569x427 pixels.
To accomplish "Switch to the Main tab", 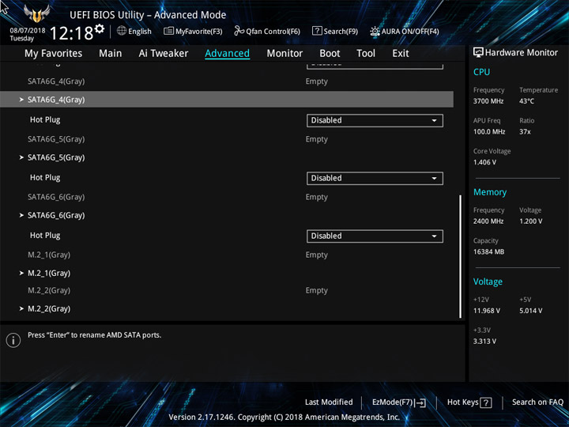I will click(111, 54).
